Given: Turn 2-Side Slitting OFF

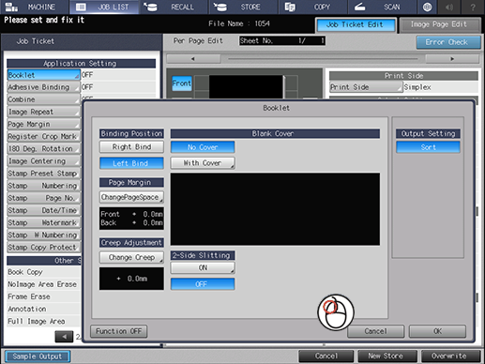Looking at the screenshot, I should point(203,284).
